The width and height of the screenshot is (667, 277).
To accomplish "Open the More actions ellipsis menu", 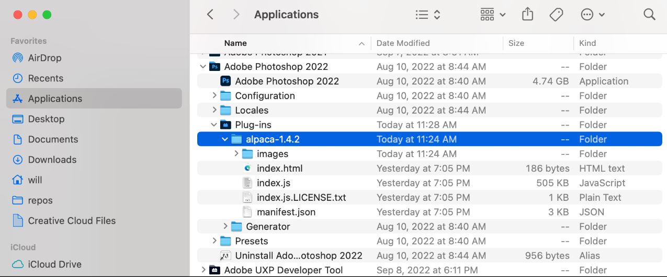I will 593,15.
